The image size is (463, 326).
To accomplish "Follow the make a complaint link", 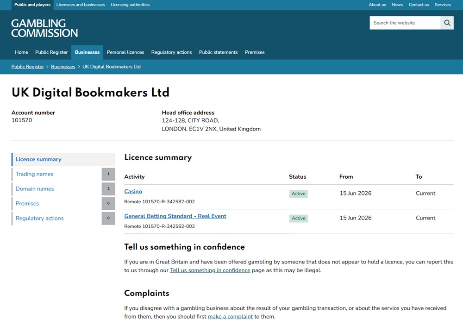I will click(230, 317).
